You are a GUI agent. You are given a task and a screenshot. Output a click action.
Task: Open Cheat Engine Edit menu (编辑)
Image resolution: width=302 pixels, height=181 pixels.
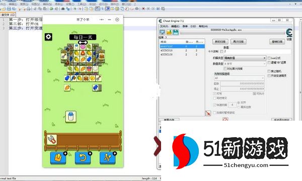pos(175,26)
